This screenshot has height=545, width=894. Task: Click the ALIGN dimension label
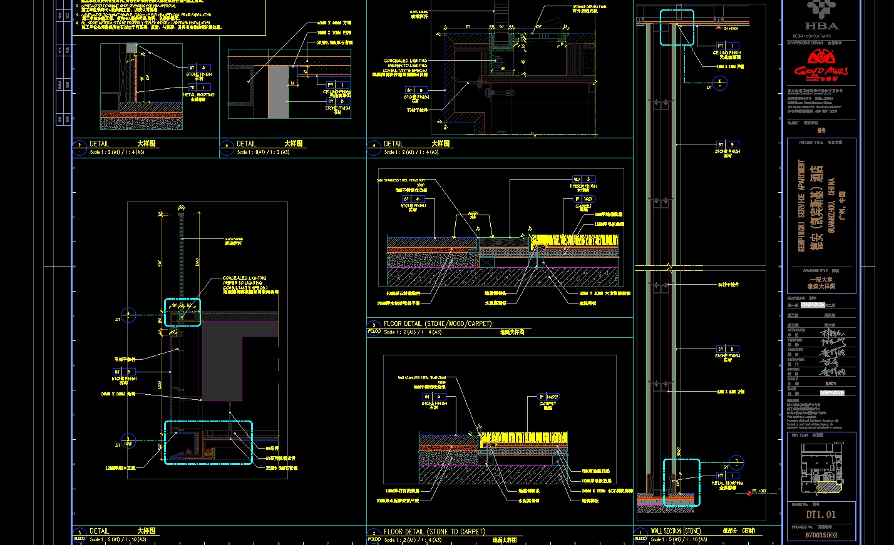click(x=473, y=214)
